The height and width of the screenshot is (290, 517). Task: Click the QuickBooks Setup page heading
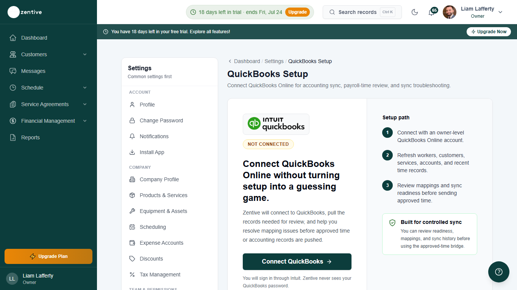pyautogui.click(x=268, y=74)
